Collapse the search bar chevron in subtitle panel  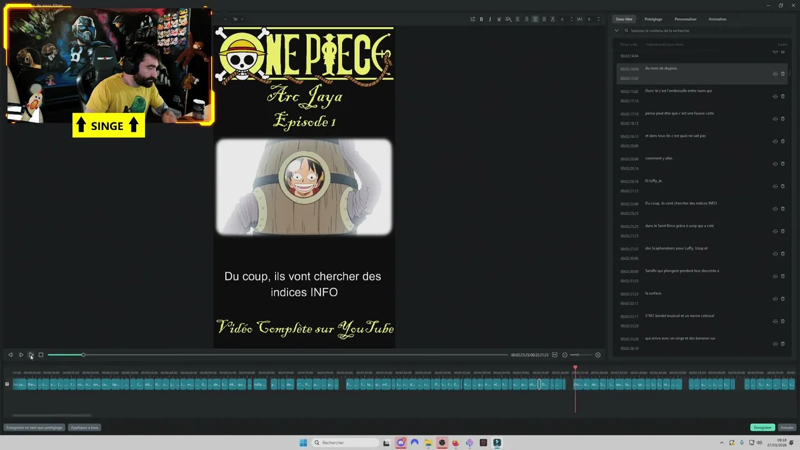617,30
